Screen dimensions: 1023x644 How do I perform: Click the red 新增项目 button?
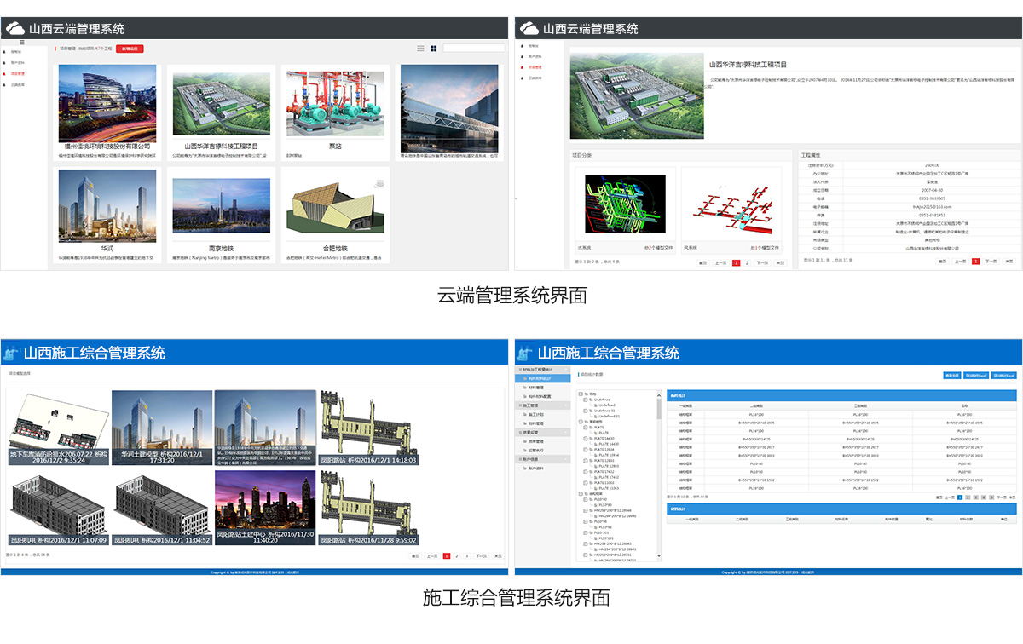[130, 49]
